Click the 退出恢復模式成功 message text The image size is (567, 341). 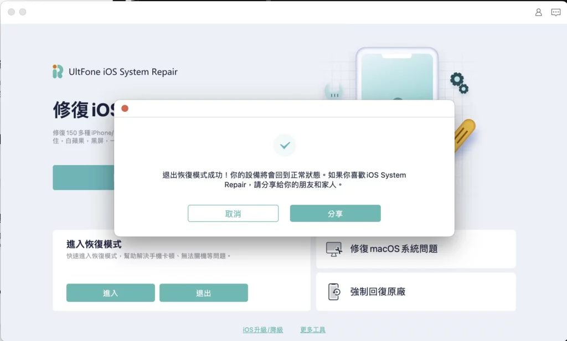click(284, 180)
